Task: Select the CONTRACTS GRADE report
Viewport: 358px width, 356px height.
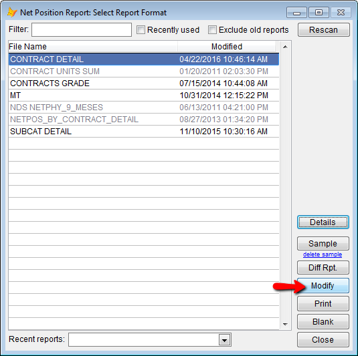Action: coord(144,83)
